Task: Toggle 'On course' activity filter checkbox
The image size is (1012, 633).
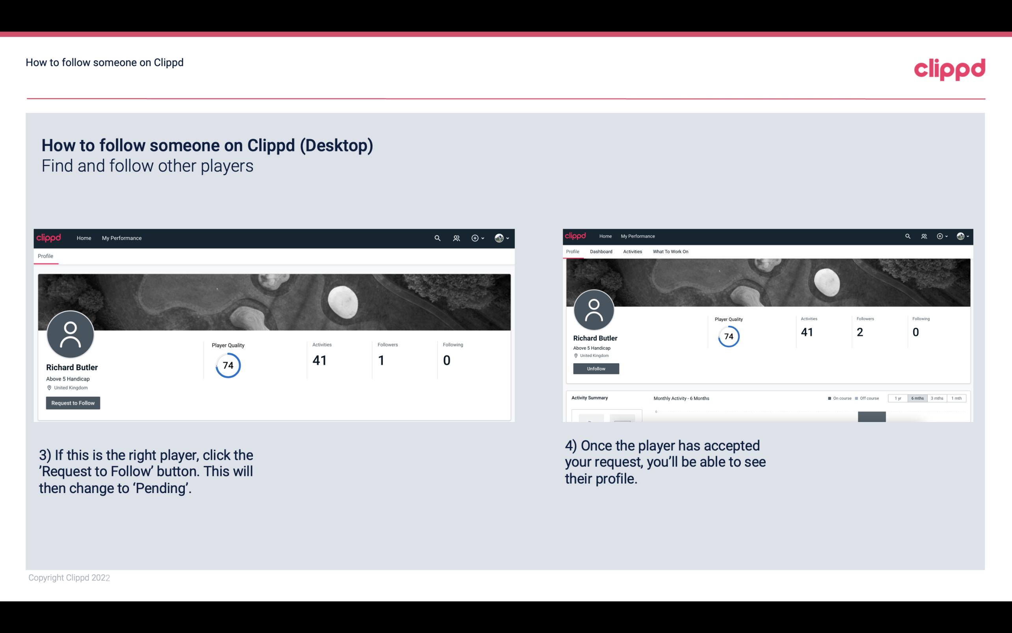Action: click(x=829, y=398)
